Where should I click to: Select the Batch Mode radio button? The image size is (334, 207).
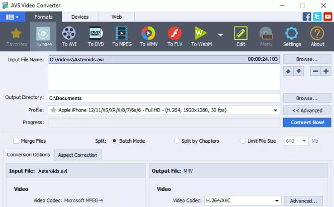tap(114, 141)
